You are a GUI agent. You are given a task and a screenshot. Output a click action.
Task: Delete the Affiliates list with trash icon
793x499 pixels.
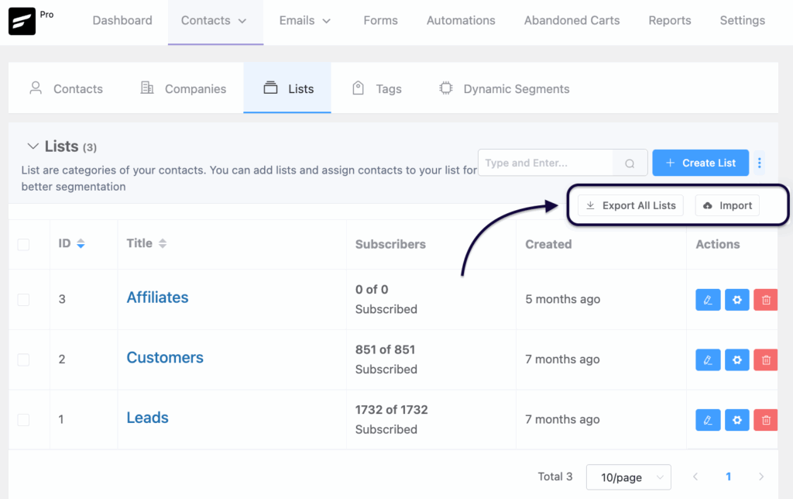[766, 300]
